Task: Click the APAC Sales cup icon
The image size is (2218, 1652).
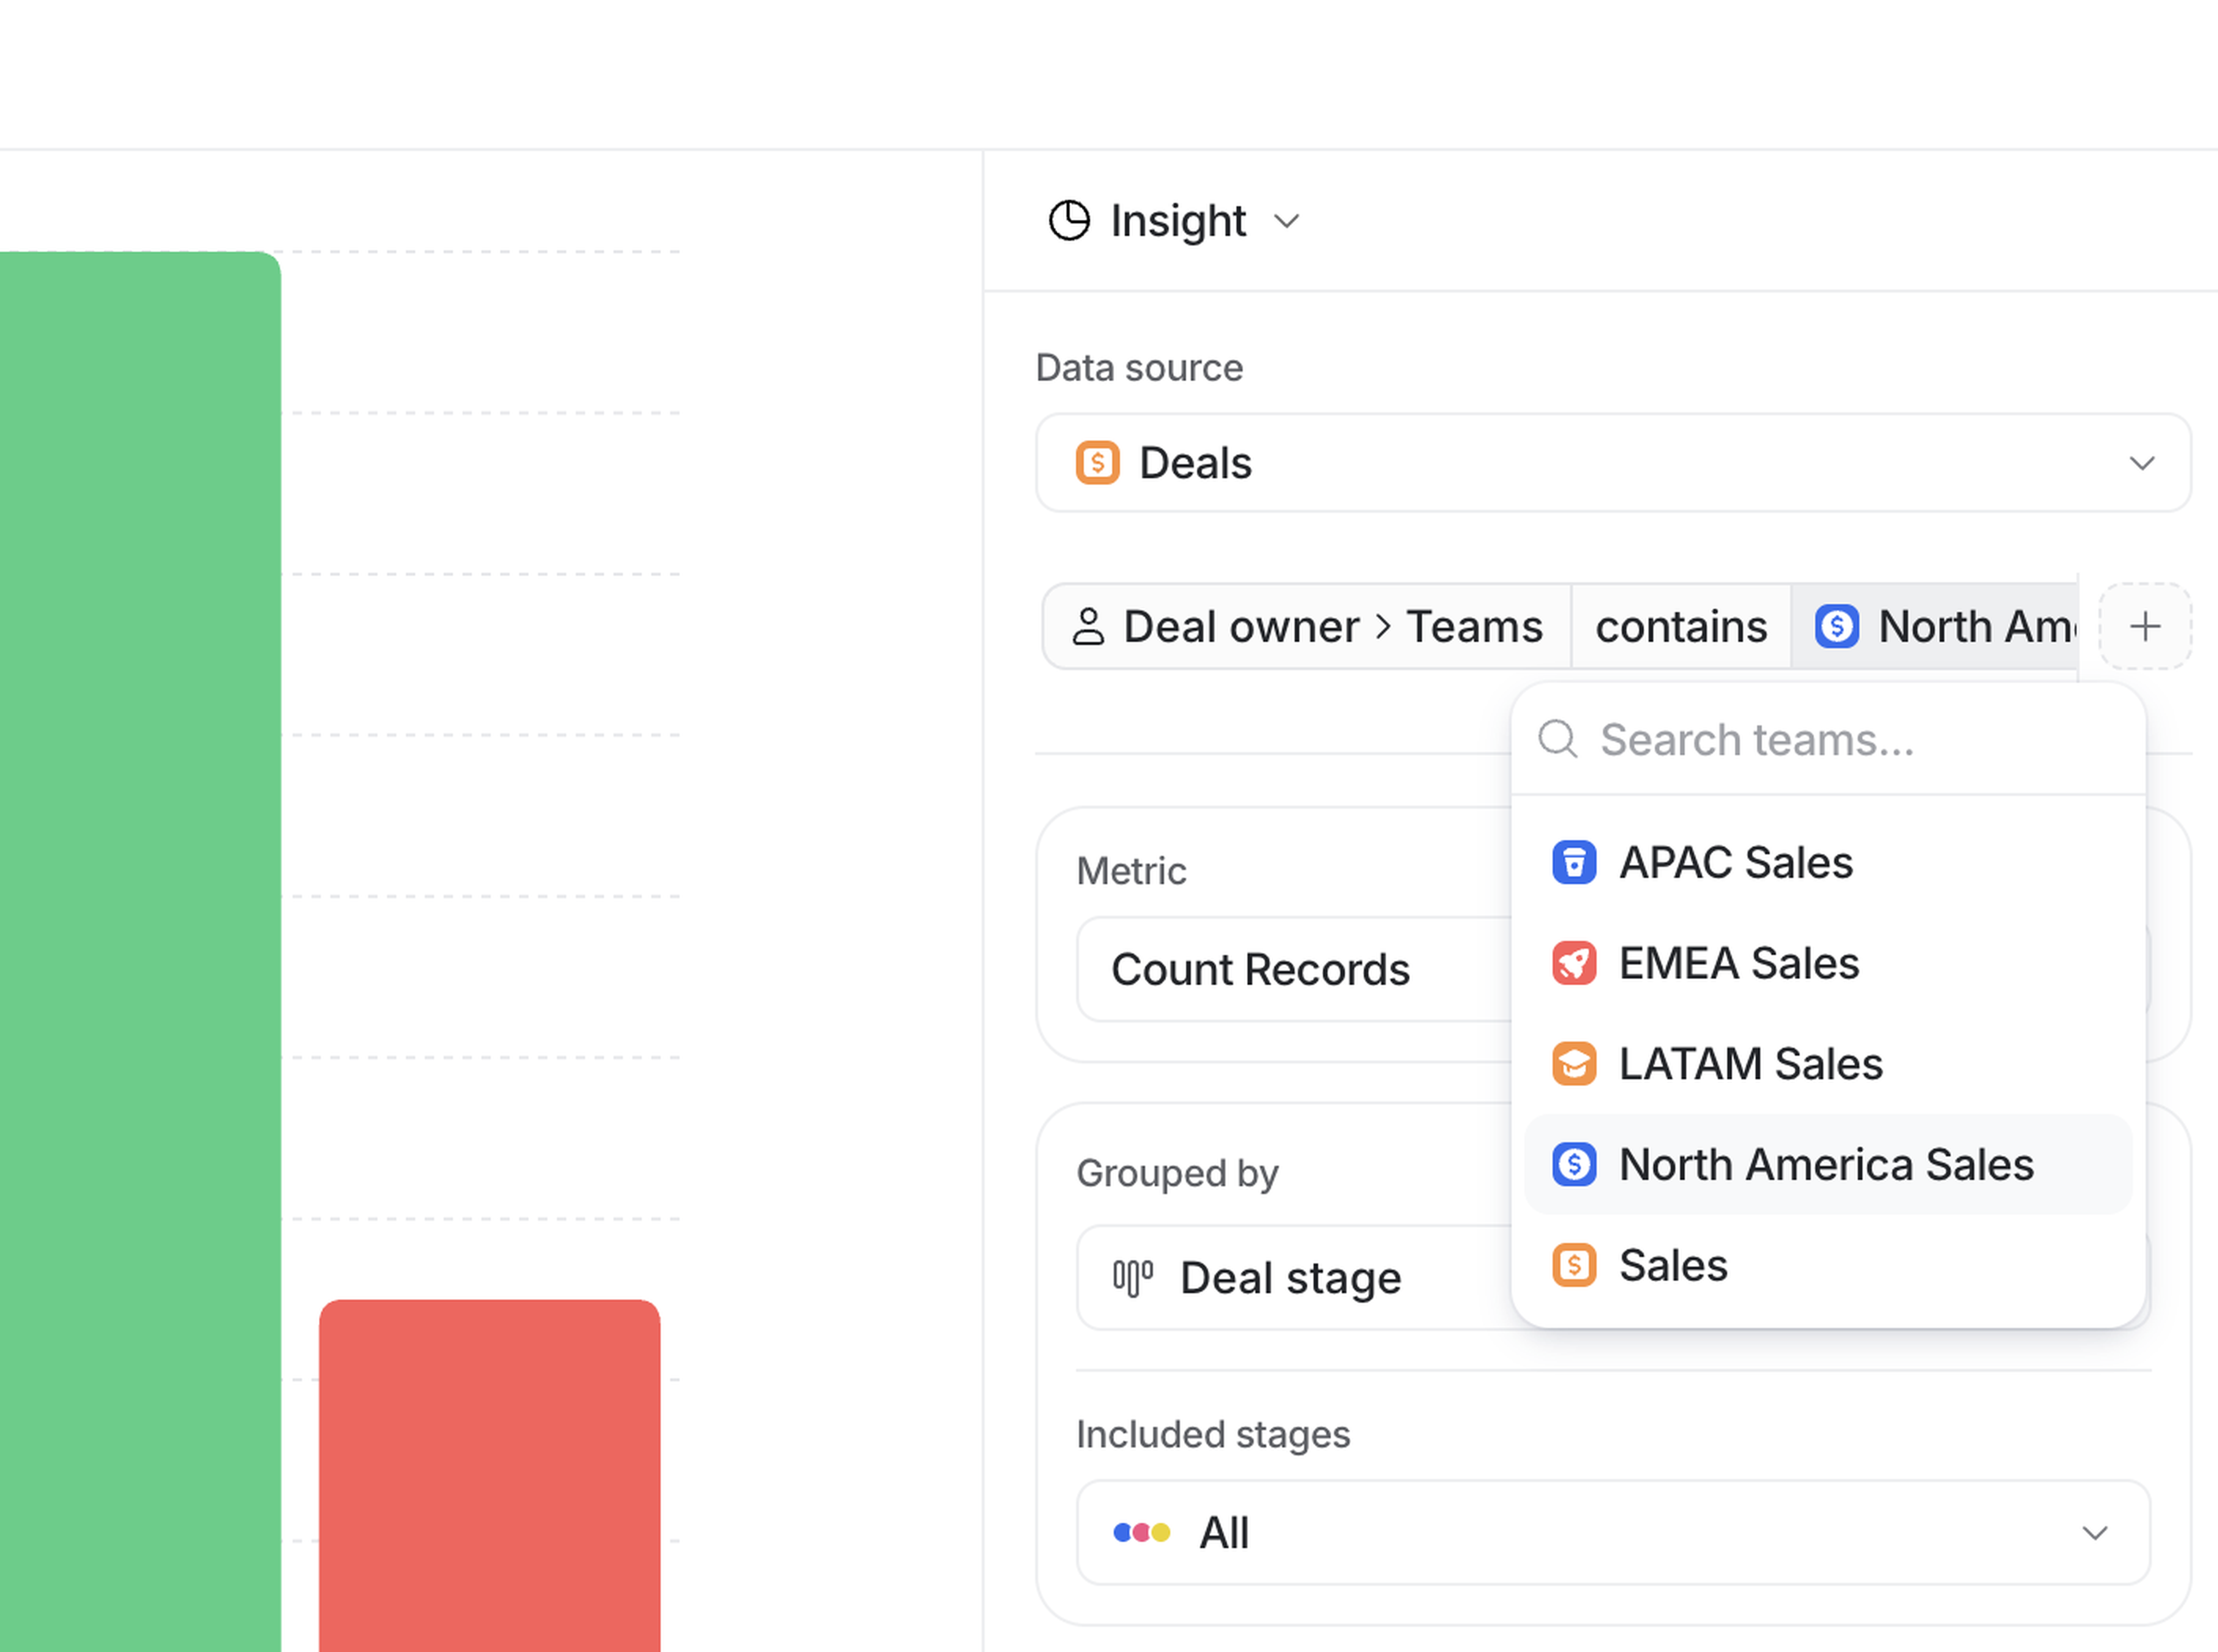Action: click(1573, 862)
